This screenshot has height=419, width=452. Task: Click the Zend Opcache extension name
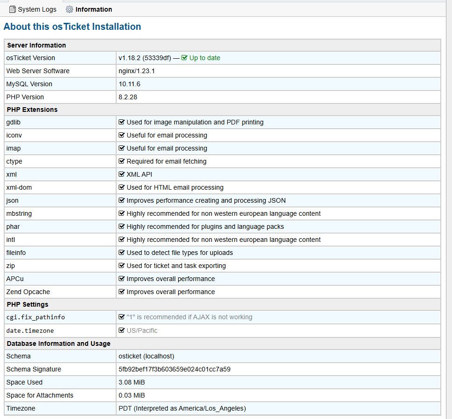28,292
